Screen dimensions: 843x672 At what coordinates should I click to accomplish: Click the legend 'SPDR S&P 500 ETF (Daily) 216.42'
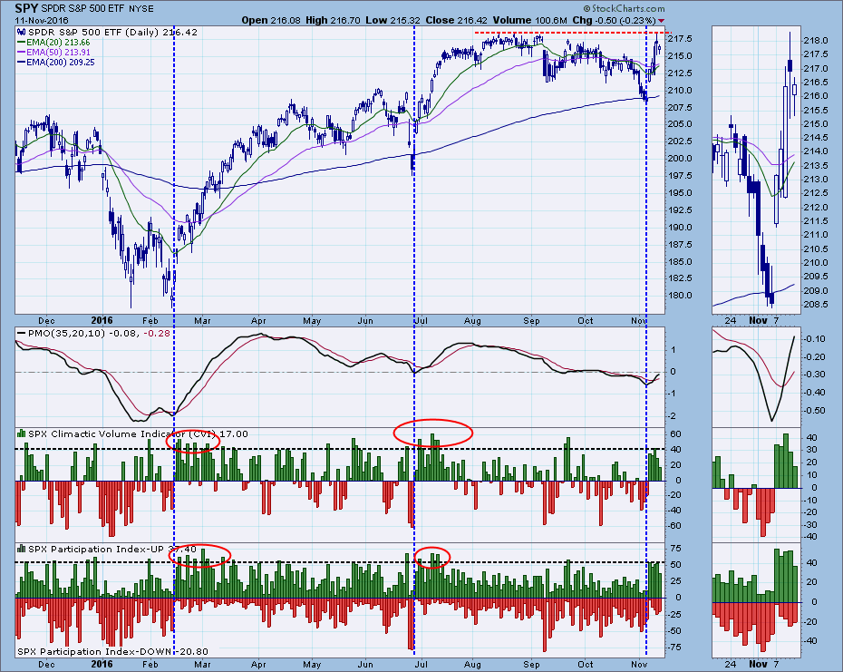click(113, 33)
